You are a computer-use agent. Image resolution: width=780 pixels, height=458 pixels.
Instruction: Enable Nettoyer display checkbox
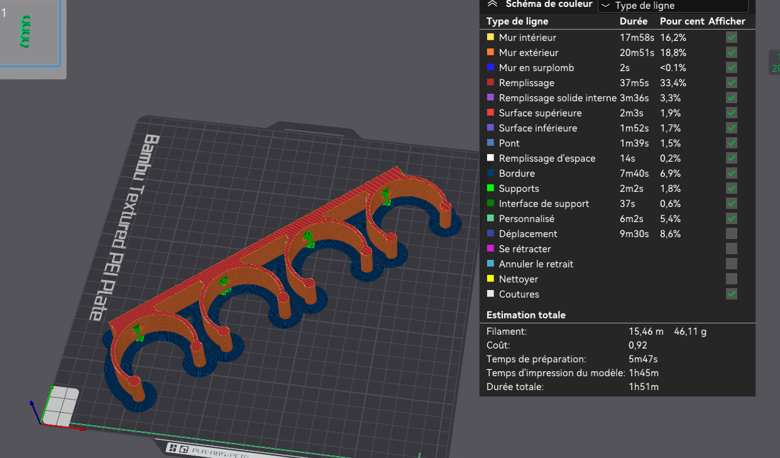pyautogui.click(x=731, y=279)
